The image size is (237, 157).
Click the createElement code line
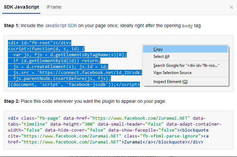[58, 67]
